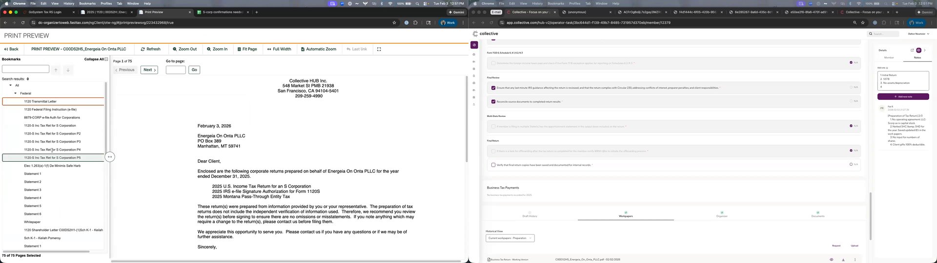Open the Bookmarks menu in left Chrome menu bar

click(87, 3)
